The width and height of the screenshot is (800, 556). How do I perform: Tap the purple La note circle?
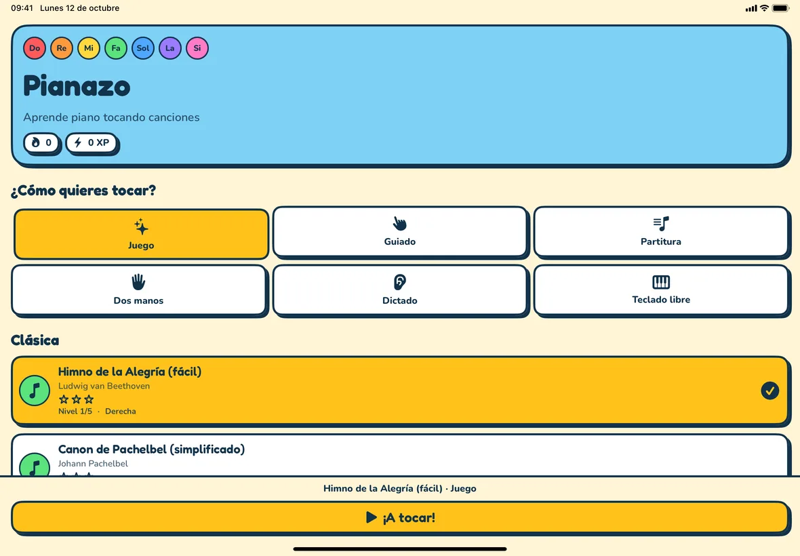pyautogui.click(x=170, y=48)
